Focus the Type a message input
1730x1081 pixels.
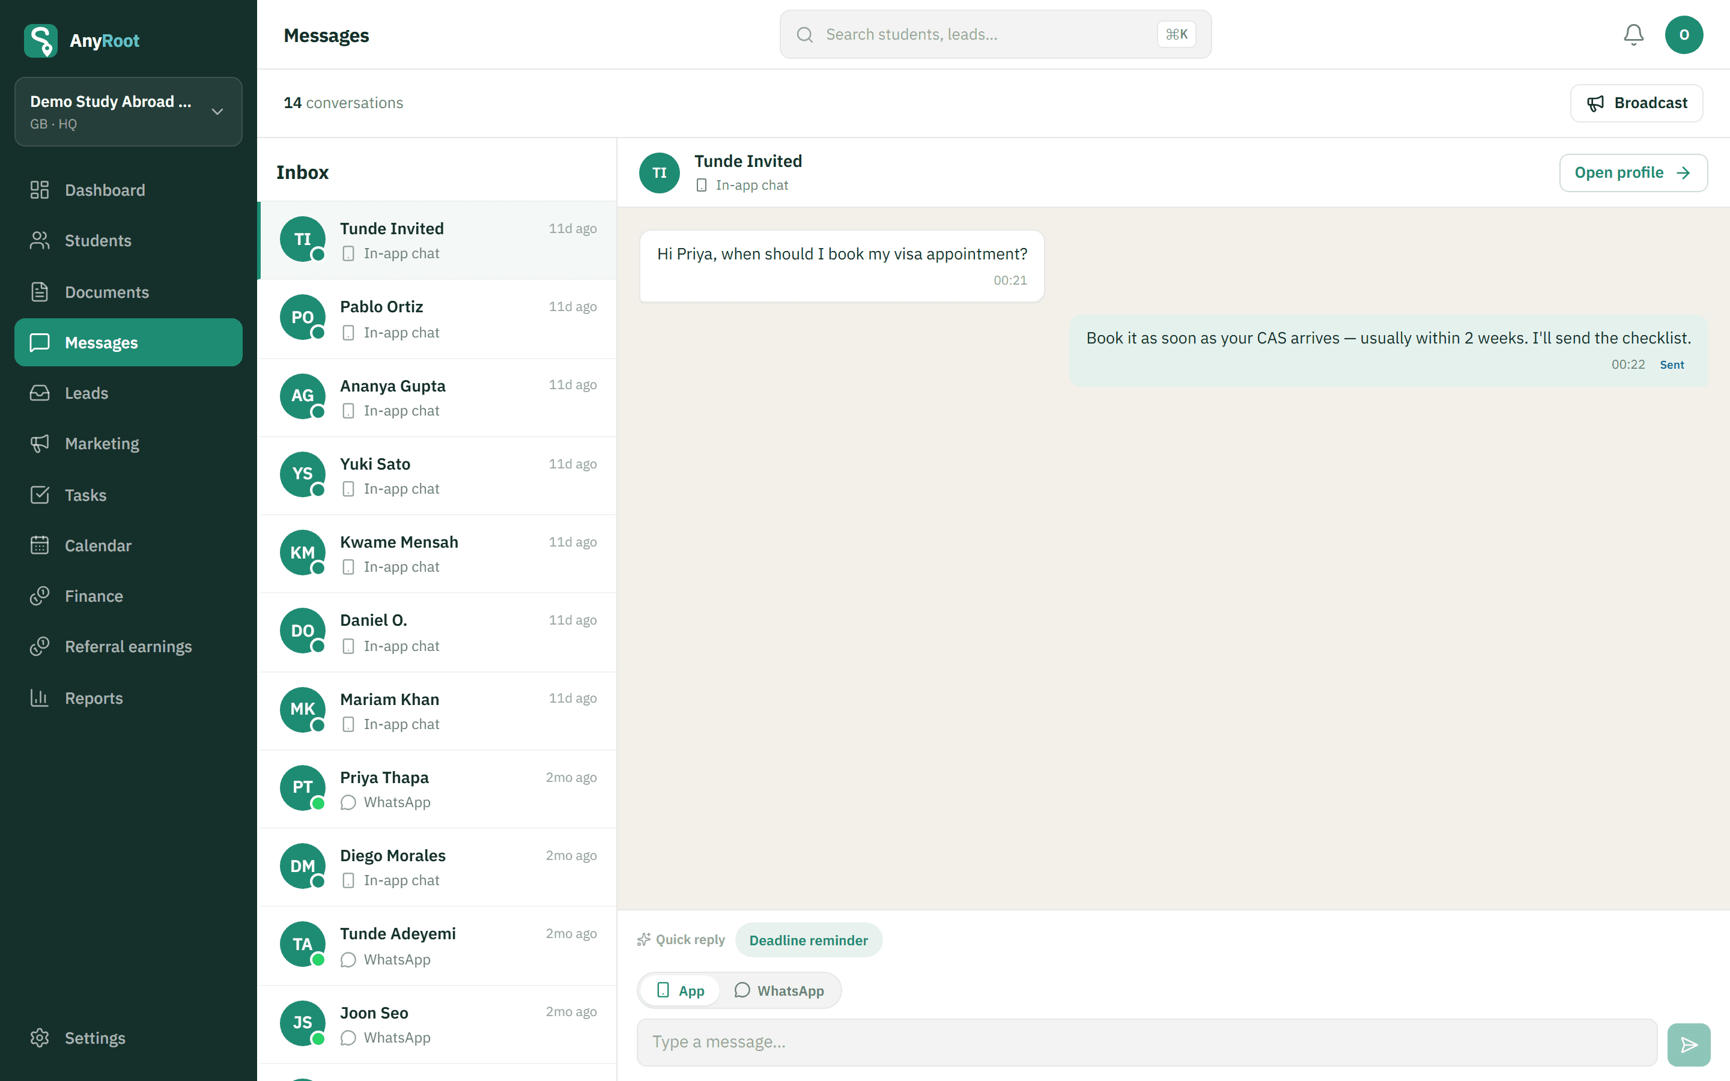[x=1147, y=1043]
